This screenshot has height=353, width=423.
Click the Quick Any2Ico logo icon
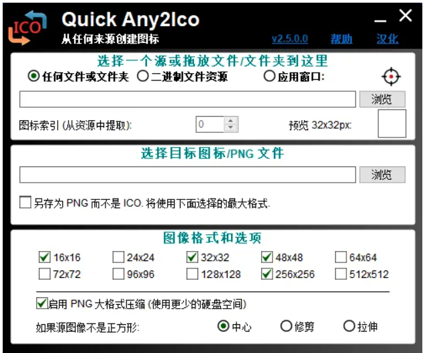(x=27, y=28)
